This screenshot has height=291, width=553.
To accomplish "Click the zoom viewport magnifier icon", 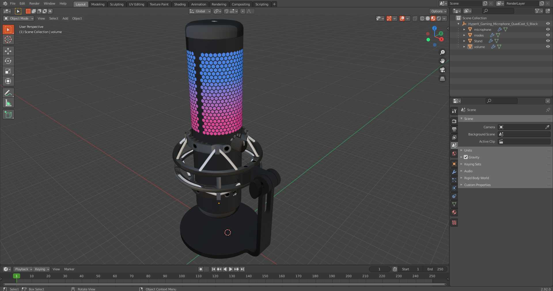I will click(442, 52).
